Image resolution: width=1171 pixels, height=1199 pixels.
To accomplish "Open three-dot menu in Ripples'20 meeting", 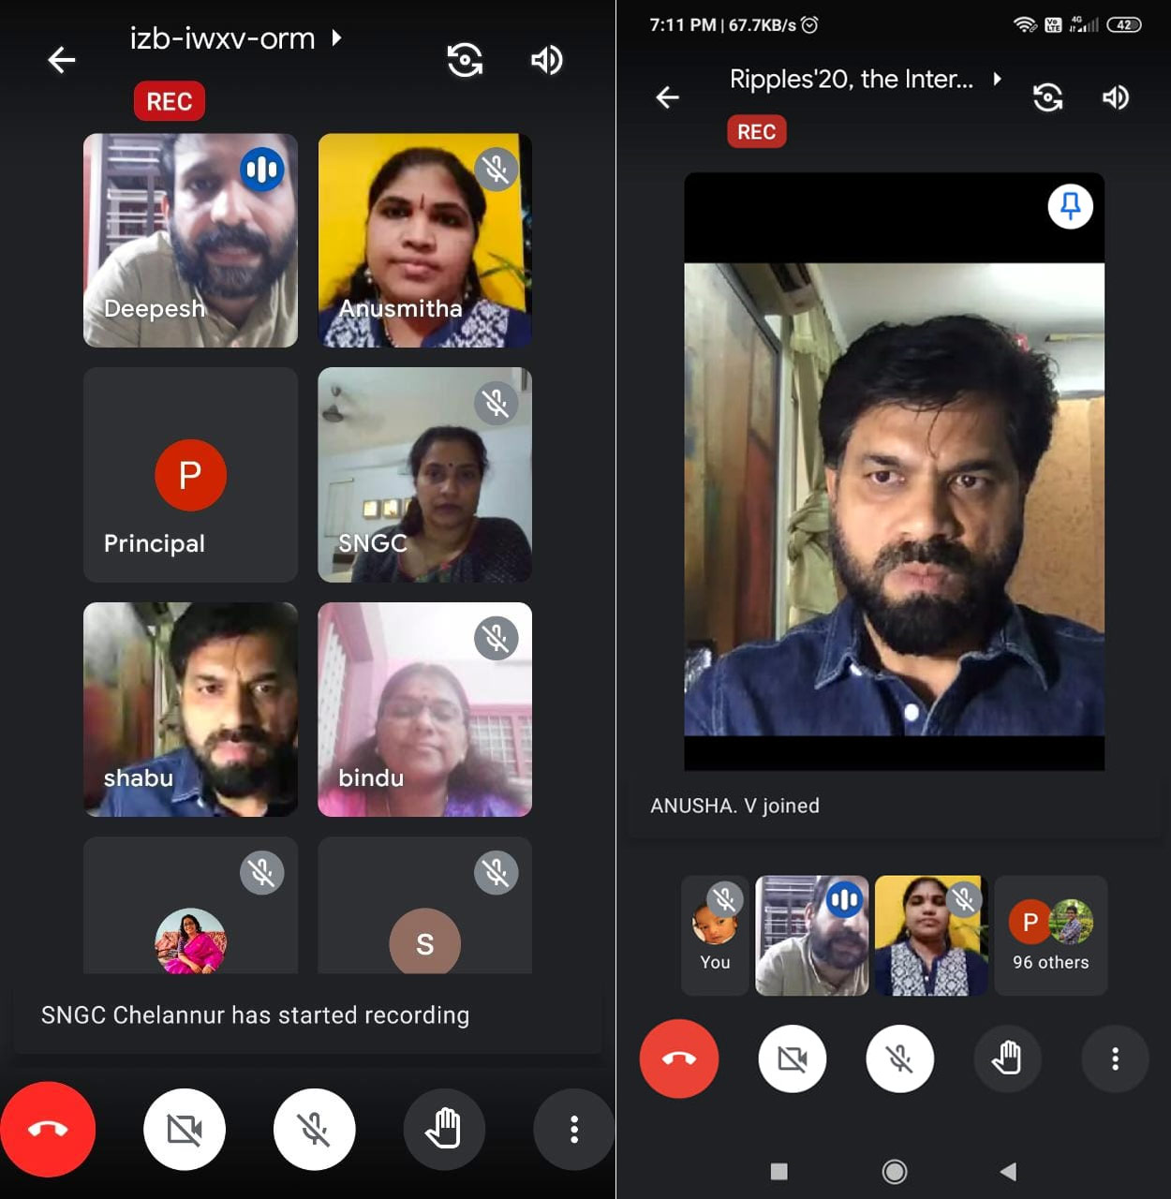I will [1115, 1058].
